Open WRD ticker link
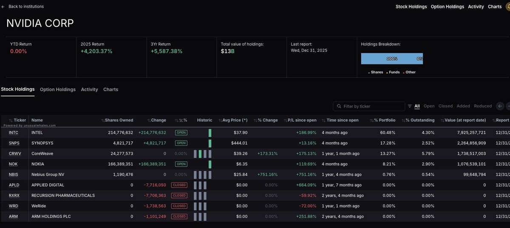This screenshot has width=510, height=228. pyautogui.click(x=14, y=206)
